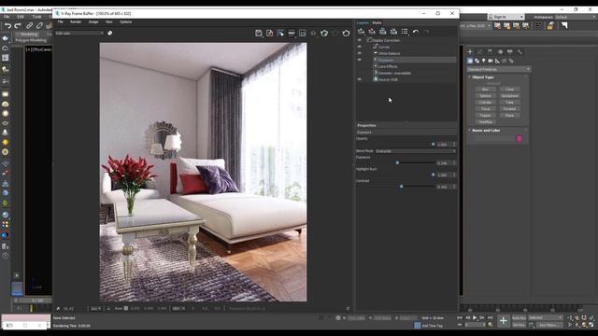598x336 pixels.
Task: Click the Highlight Burn value field
Action: tap(444, 175)
